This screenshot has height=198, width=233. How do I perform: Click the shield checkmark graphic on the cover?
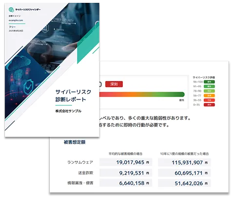pos(28,87)
